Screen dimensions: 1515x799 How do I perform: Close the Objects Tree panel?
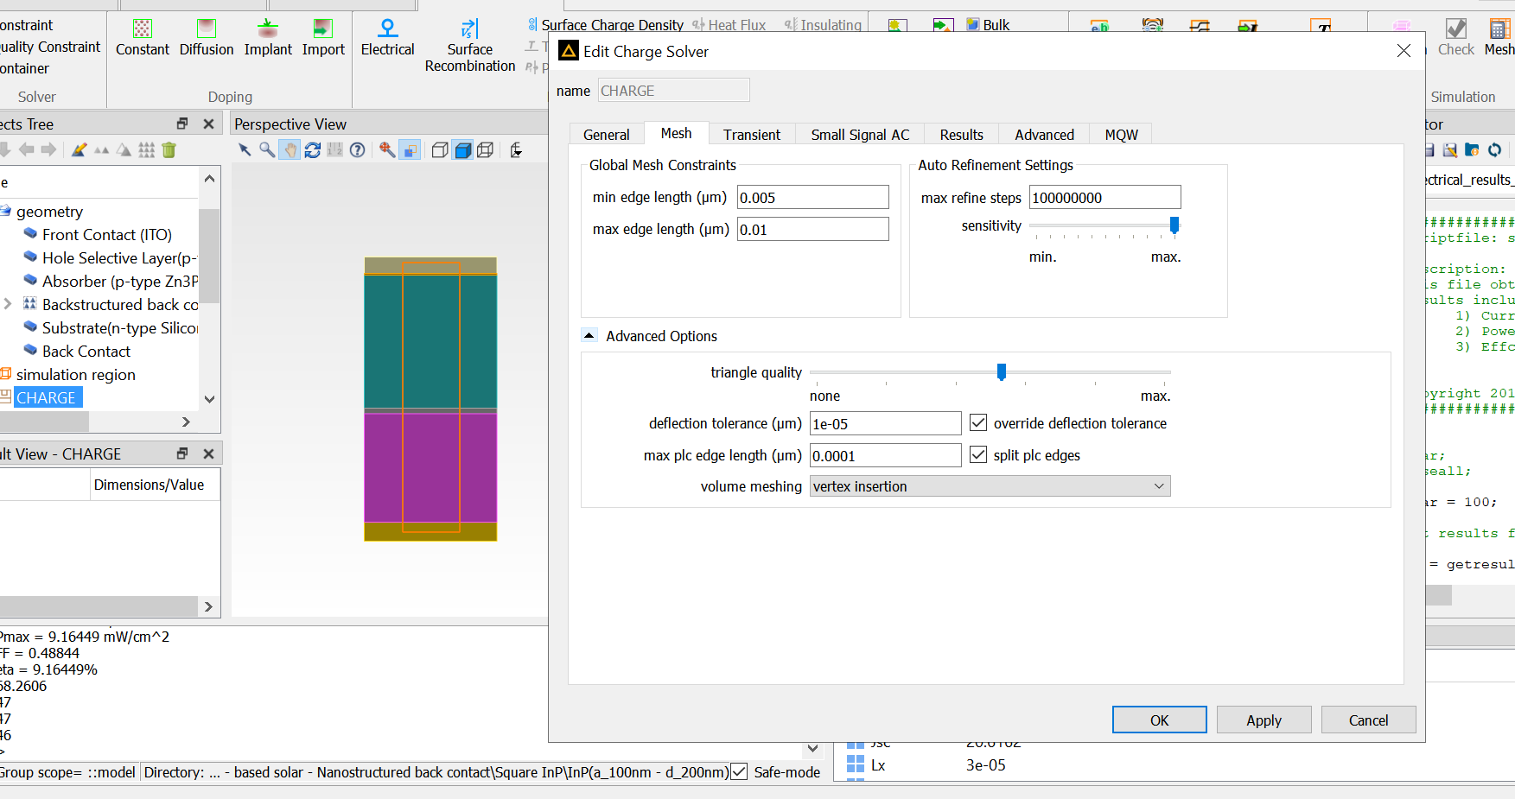[208, 124]
